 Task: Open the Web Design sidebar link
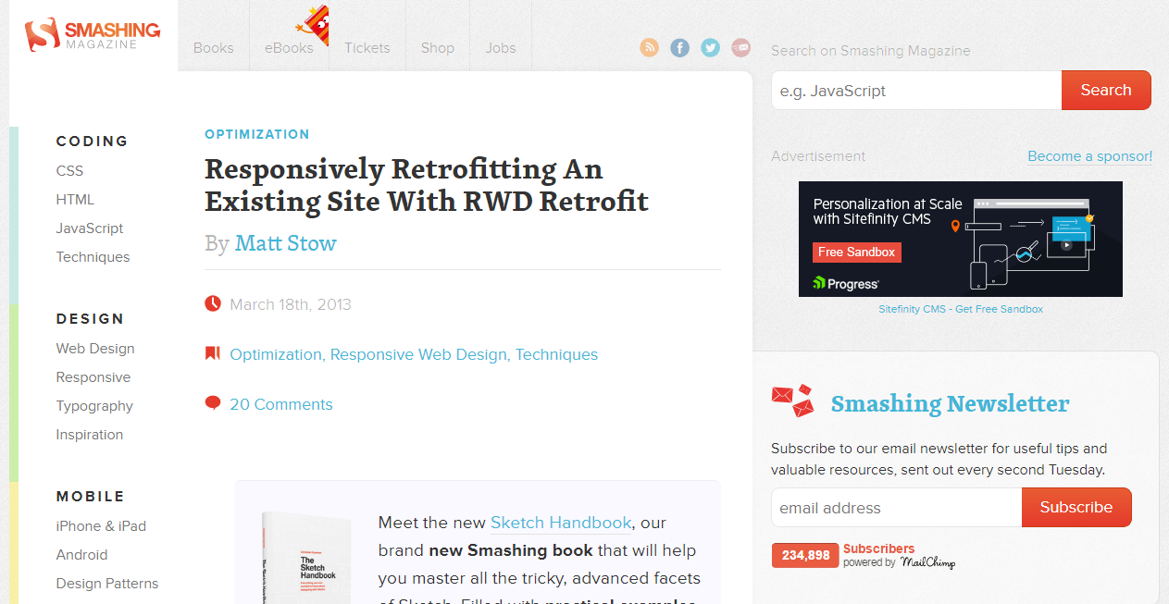95,349
